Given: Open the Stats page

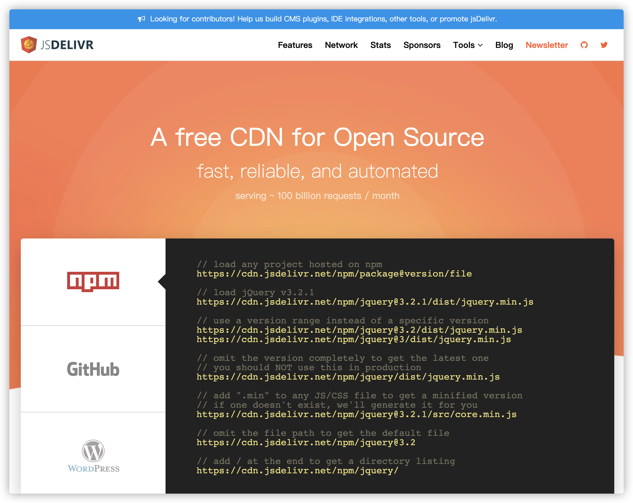Looking at the screenshot, I should point(380,45).
